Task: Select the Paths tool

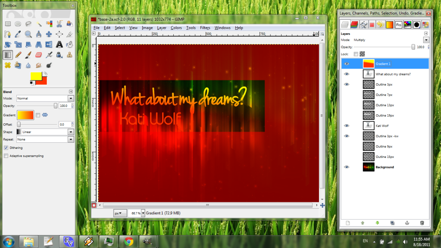Action: coord(8,35)
